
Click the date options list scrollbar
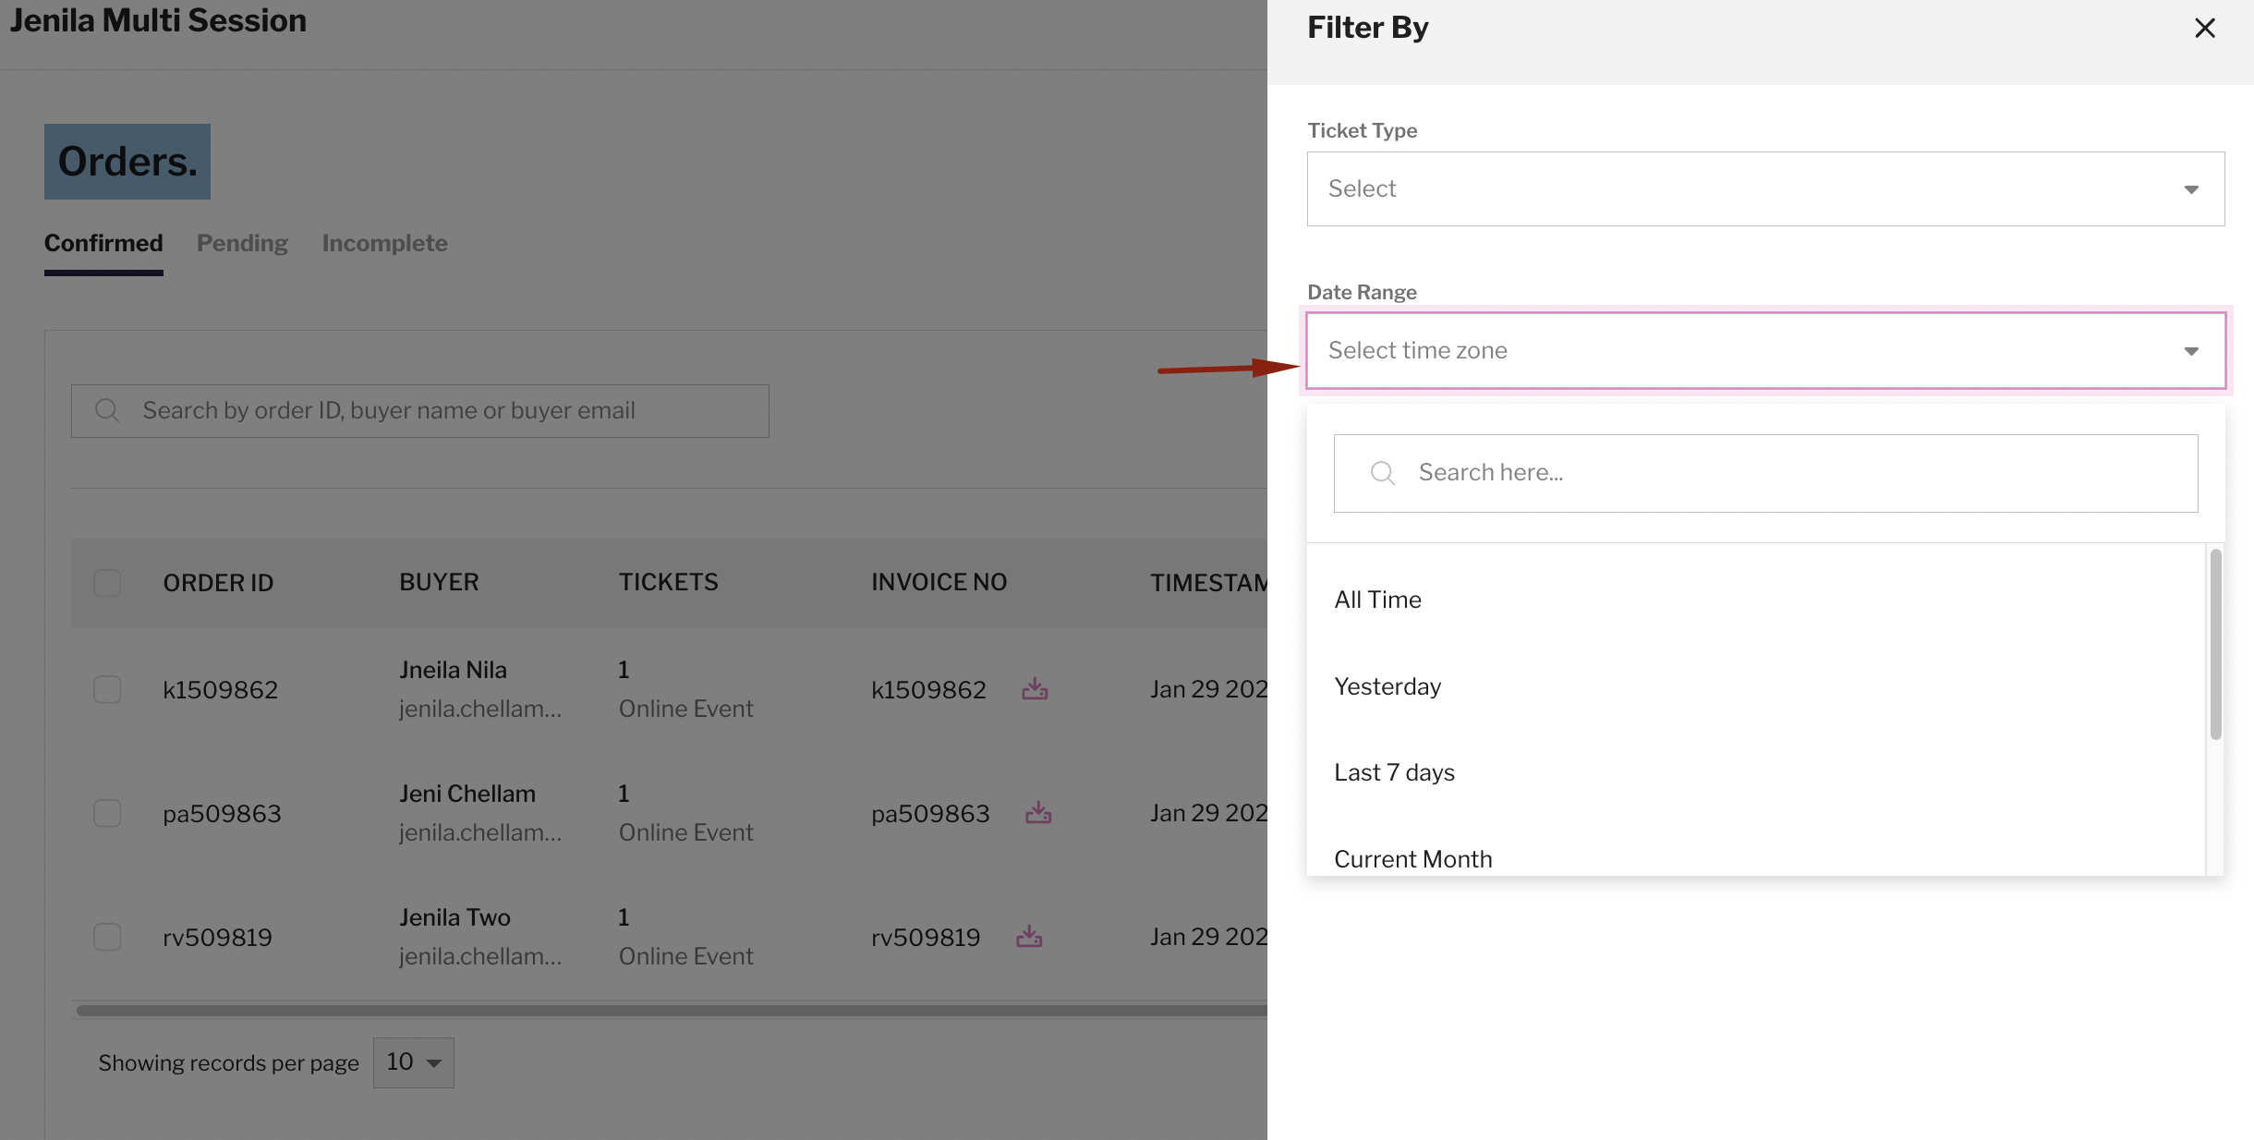tap(2215, 644)
